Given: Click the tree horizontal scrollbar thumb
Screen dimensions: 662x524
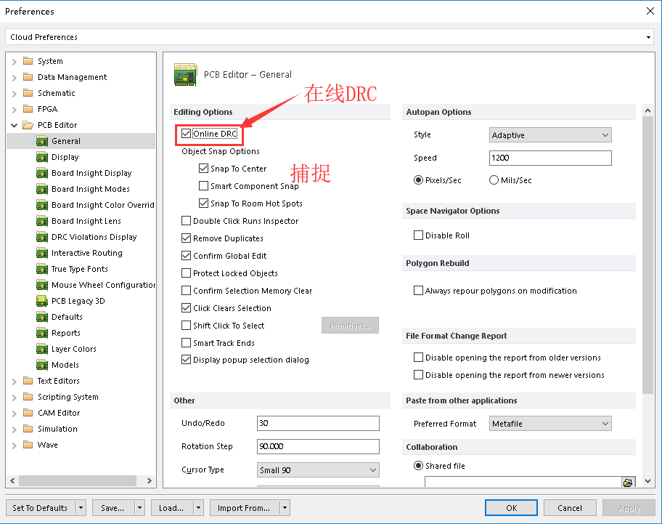Looking at the screenshot, I should coord(78,480).
